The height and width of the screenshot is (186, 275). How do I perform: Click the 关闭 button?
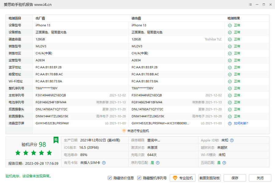[x=260, y=178]
